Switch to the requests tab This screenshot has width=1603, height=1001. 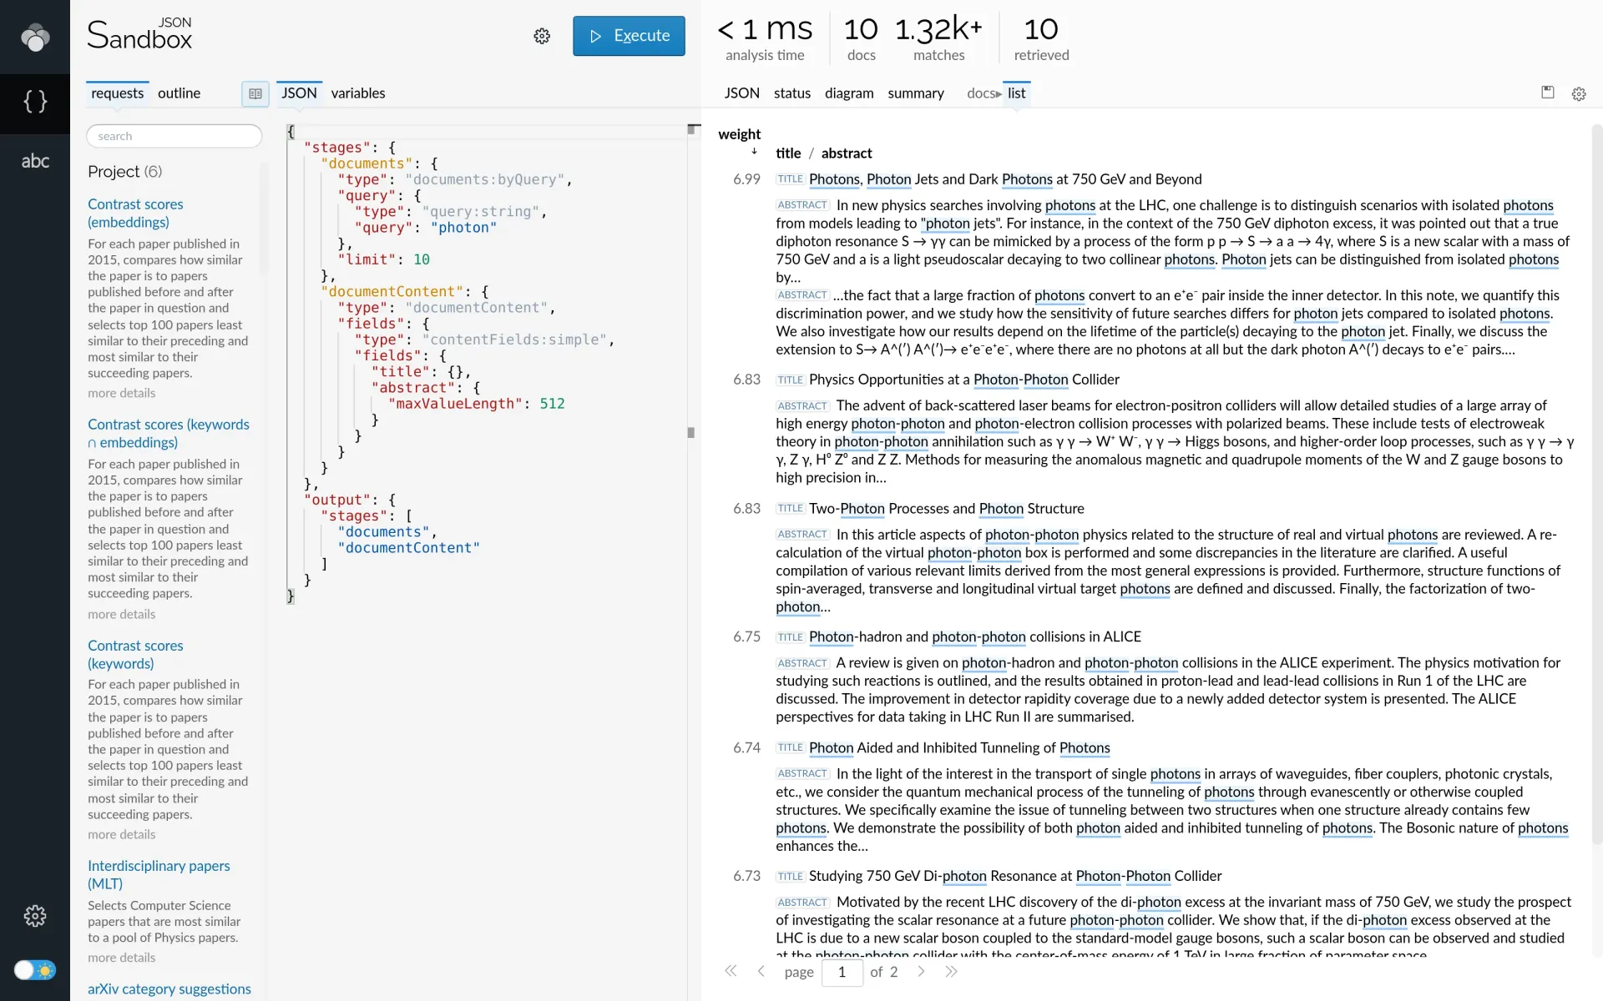(x=118, y=93)
